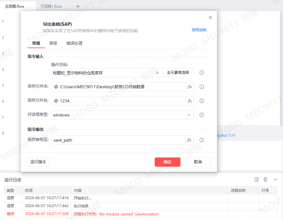Export the run log with file icon
The width and height of the screenshot is (283, 220).
[256, 180]
